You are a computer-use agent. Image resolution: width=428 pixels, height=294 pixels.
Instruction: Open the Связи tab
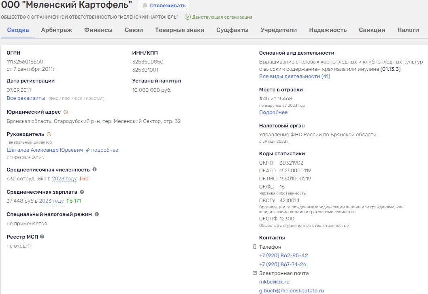click(x=134, y=30)
